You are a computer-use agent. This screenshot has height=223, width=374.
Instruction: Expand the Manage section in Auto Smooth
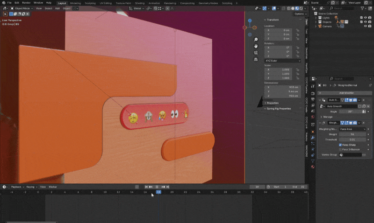[327, 117]
